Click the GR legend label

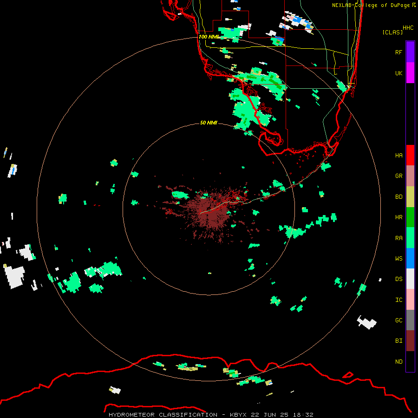click(x=398, y=176)
